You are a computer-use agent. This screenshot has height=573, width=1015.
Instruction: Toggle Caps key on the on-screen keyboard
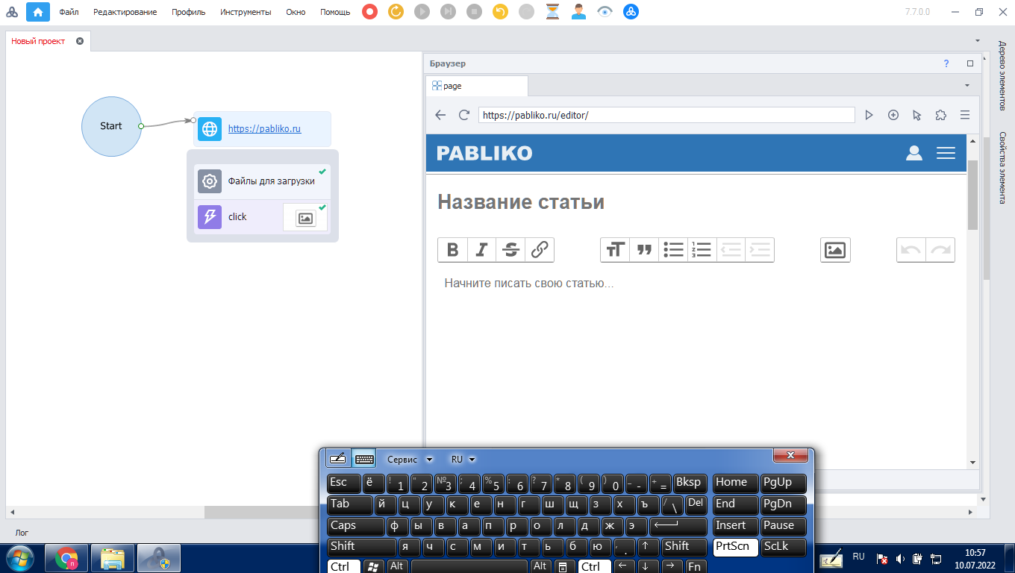(x=355, y=525)
